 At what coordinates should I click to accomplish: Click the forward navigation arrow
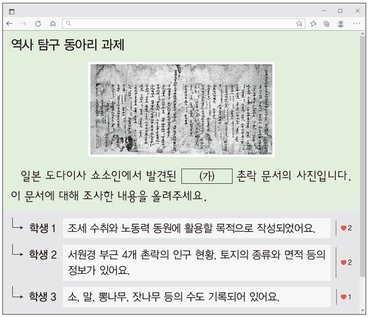coord(23,23)
